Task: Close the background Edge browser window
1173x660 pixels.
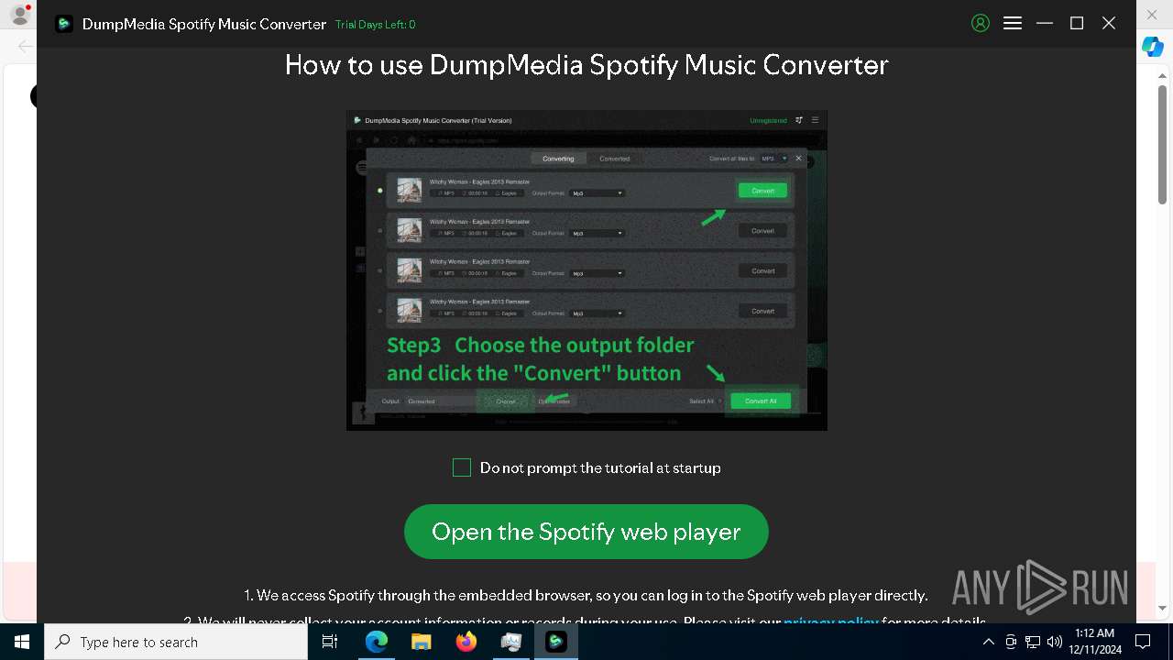Action: pos(1153,15)
